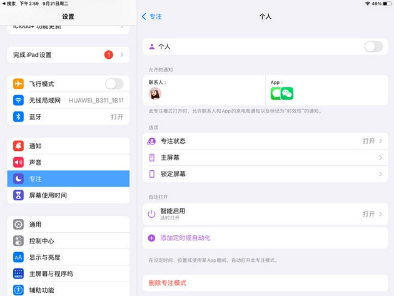The width and height of the screenshot is (394, 296).
Task: Tap the WeChat app icon
Action: 287,93
